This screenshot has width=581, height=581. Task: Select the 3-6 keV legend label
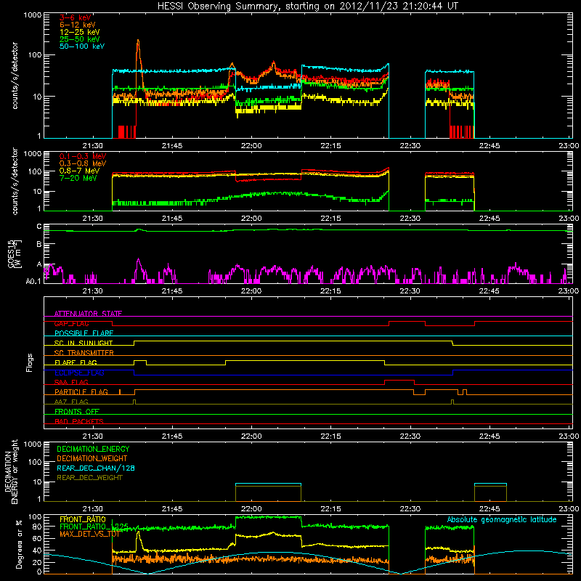(75, 17)
